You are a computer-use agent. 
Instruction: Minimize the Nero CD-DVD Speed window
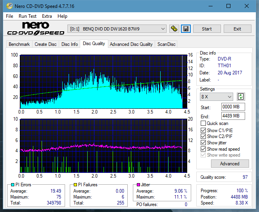tap(211, 6)
